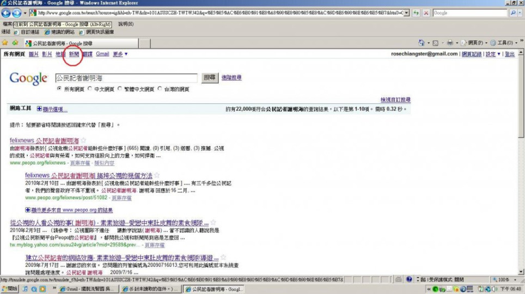
Task: Click the 搜尋 button
Action: point(210,78)
